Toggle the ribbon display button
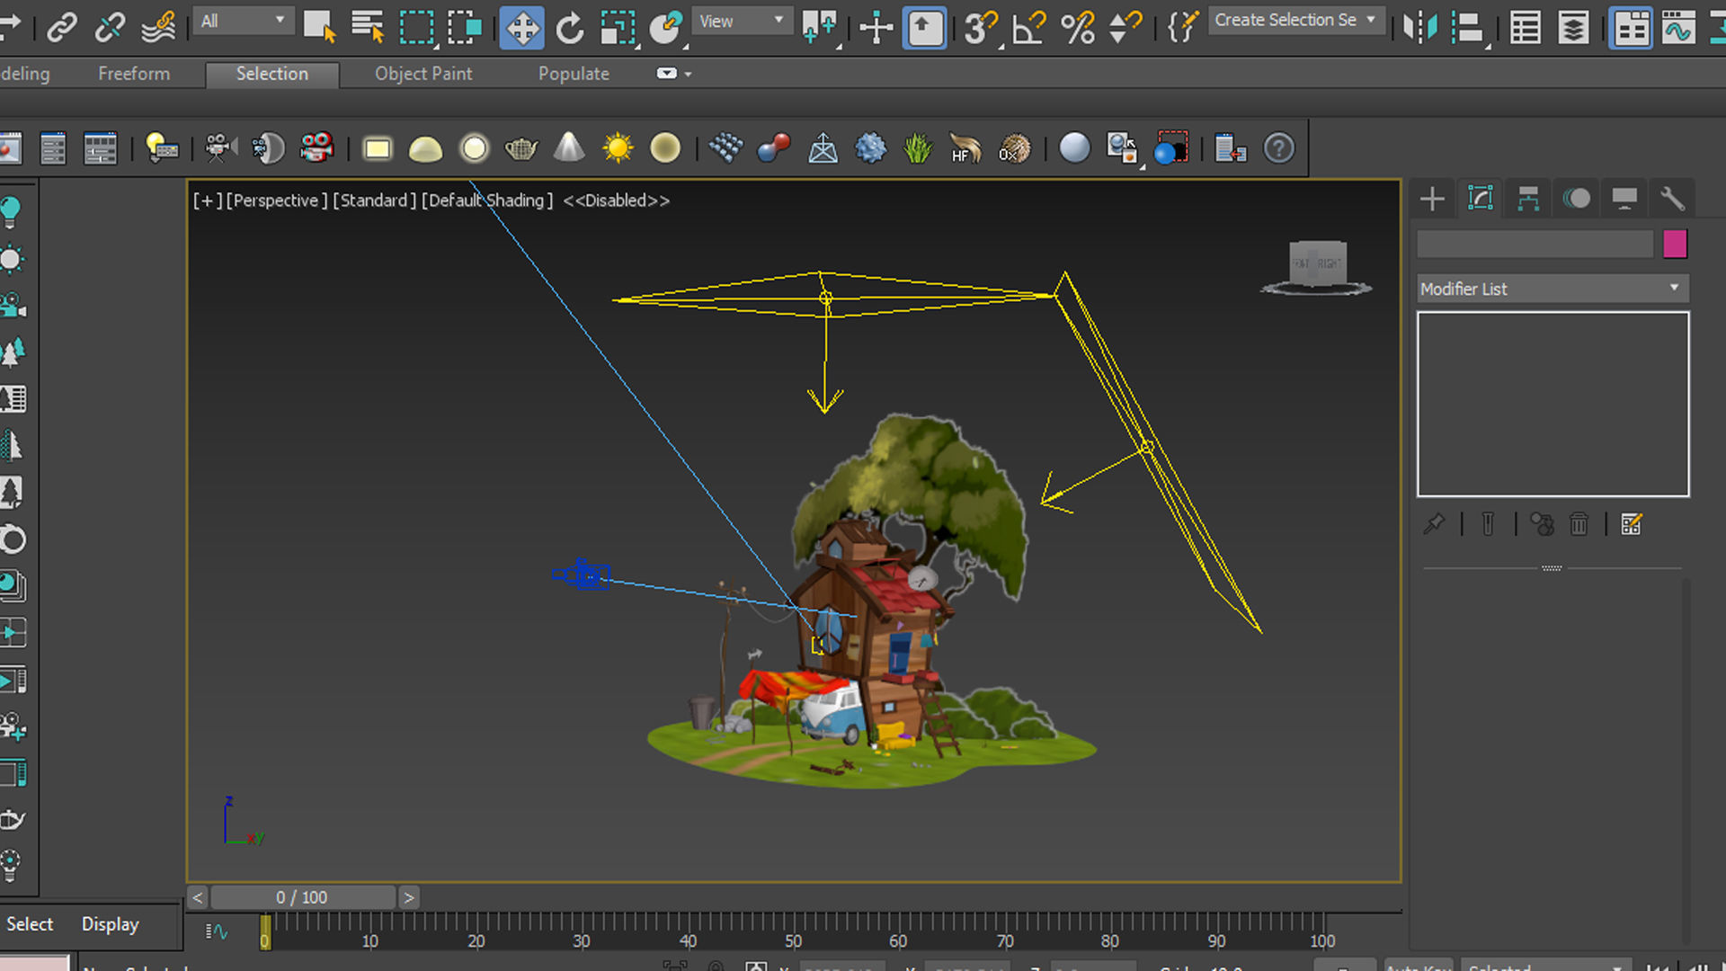This screenshot has height=971, width=1726. coord(1631,27)
